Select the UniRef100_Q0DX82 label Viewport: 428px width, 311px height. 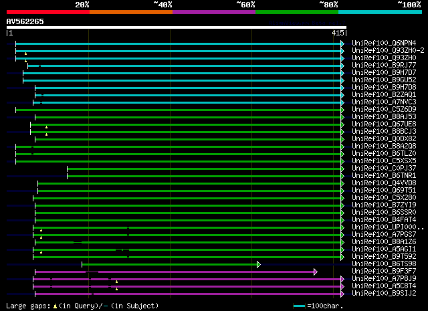[384, 139]
